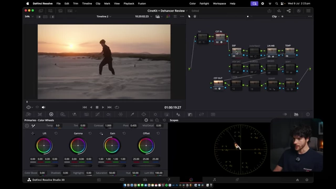The image size is (336, 189).
Task: Stop playback
Action: click(97, 107)
